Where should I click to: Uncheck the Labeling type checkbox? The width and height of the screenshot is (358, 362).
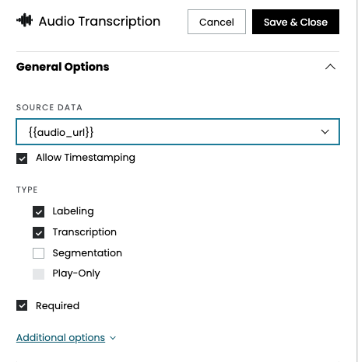(x=38, y=211)
